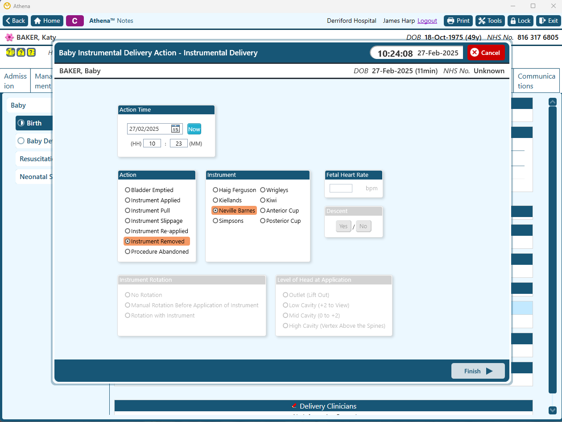Viewport: 562px width, 422px height.
Task: Select Instrument Removed action
Action: pyautogui.click(x=157, y=241)
